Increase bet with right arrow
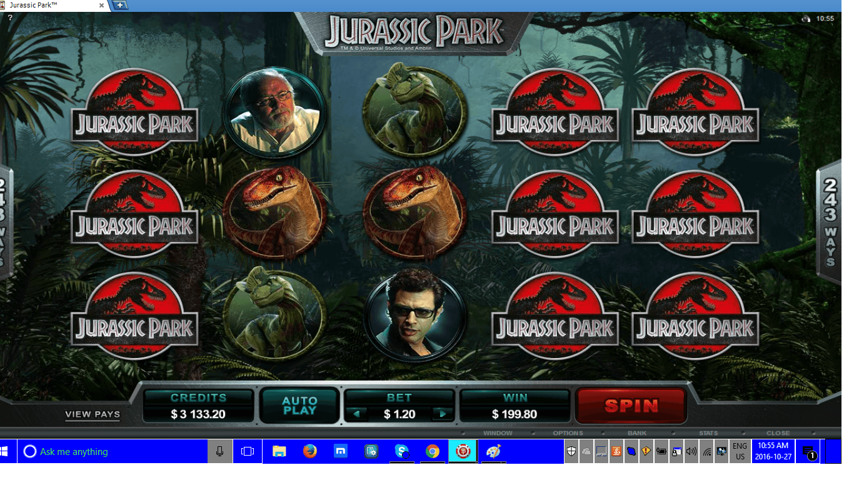This screenshot has width=854, height=480. tap(443, 414)
